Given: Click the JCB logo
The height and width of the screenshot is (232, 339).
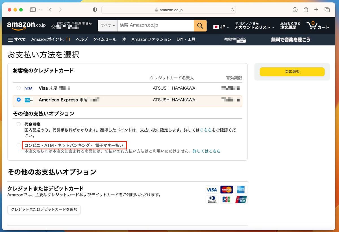Looking at the screenshot, I should click(x=226, y=200).
